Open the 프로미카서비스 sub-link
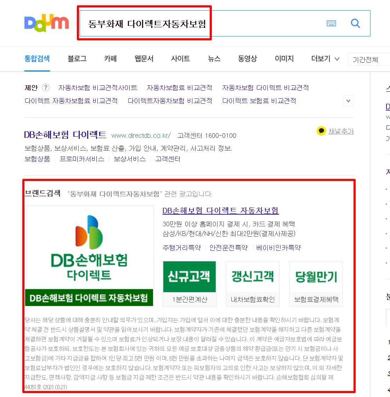This screenshot has width=390, height=397. pos(82,159)
